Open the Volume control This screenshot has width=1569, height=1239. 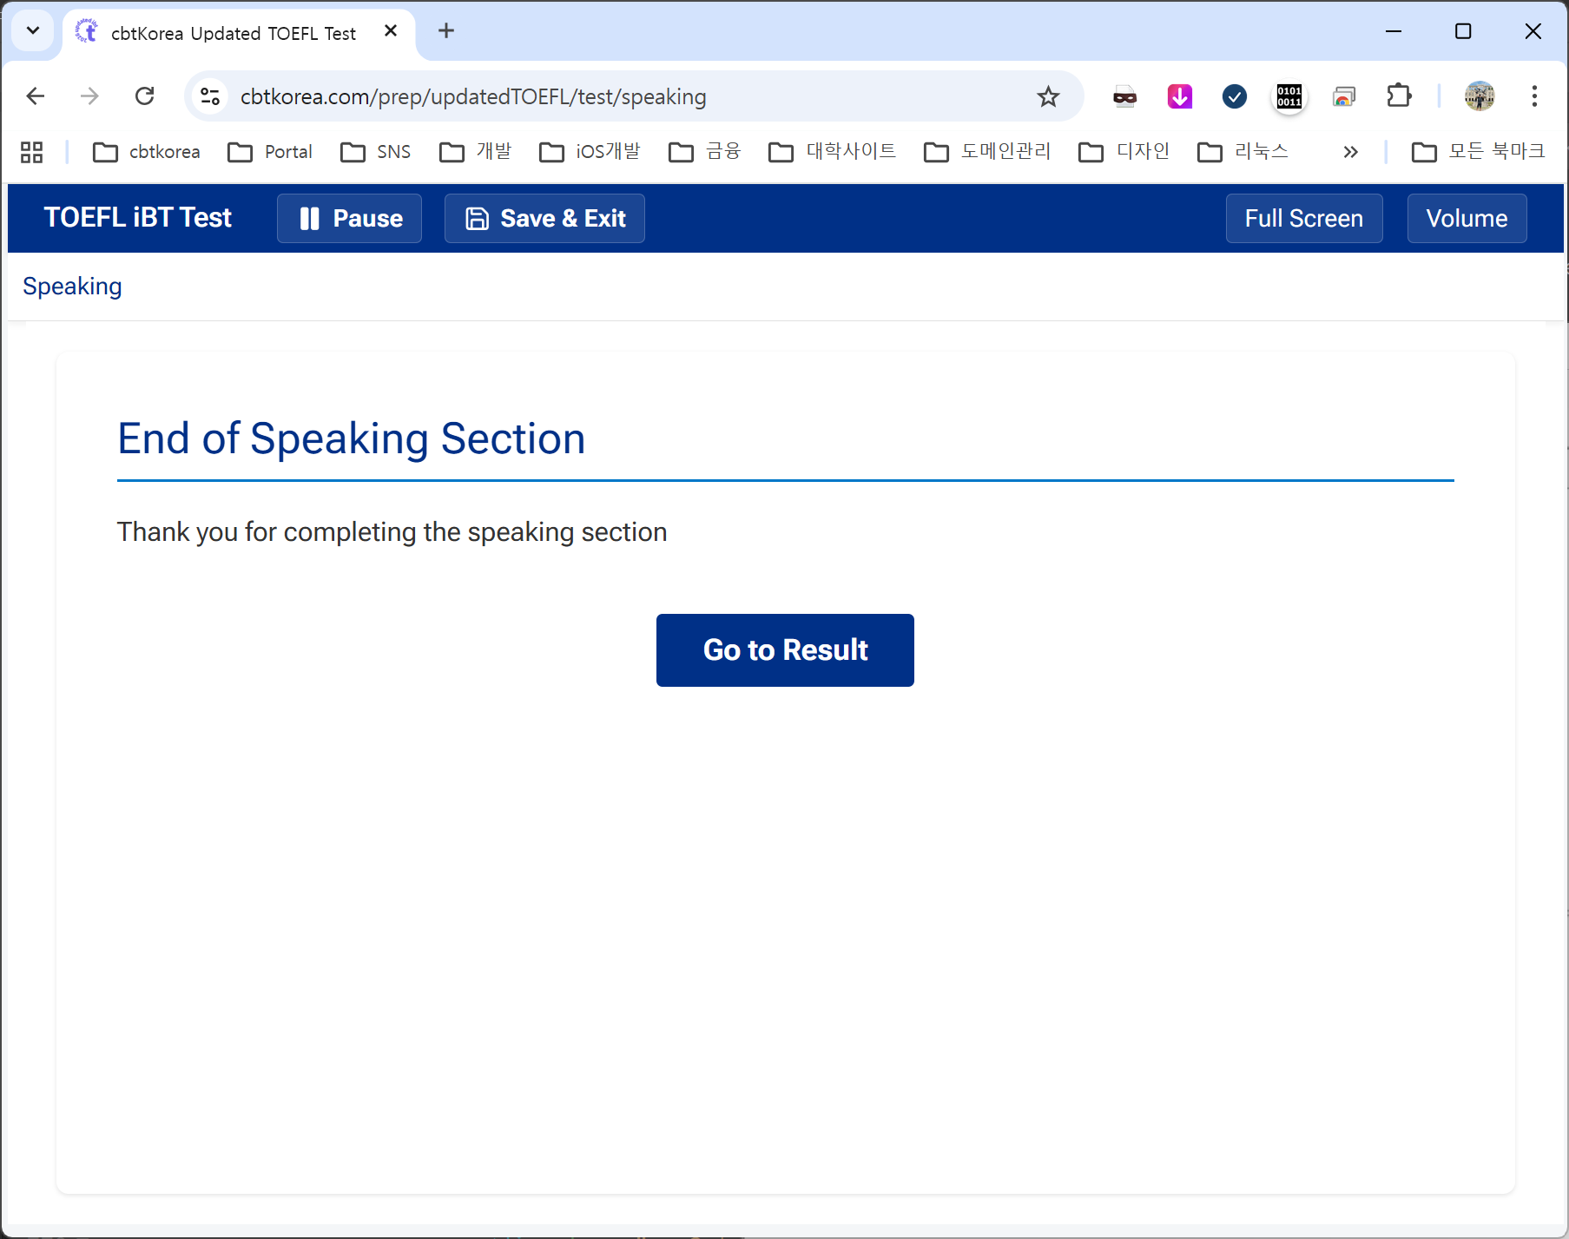tap(1466, 218)
